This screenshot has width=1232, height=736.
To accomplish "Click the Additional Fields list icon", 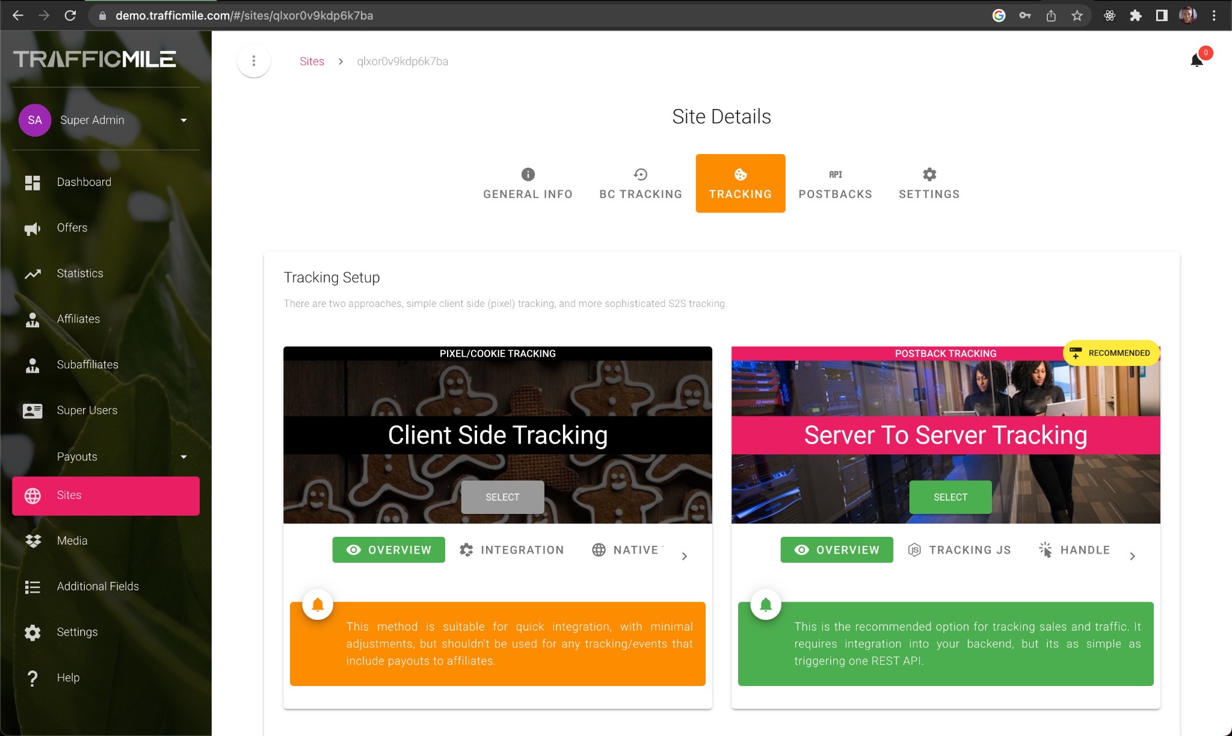I will tap(32, 587).
